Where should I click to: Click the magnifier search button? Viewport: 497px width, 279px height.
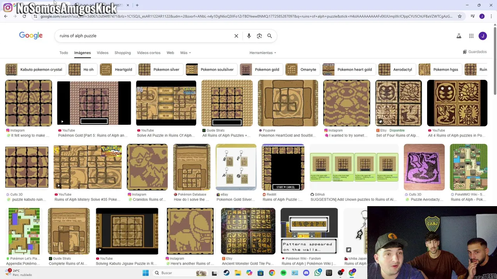click(269, 36)
